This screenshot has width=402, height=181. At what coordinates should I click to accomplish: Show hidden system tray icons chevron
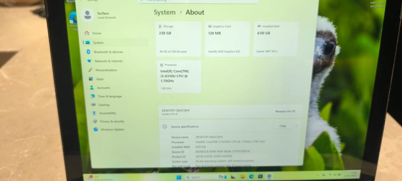click(318, 175)
